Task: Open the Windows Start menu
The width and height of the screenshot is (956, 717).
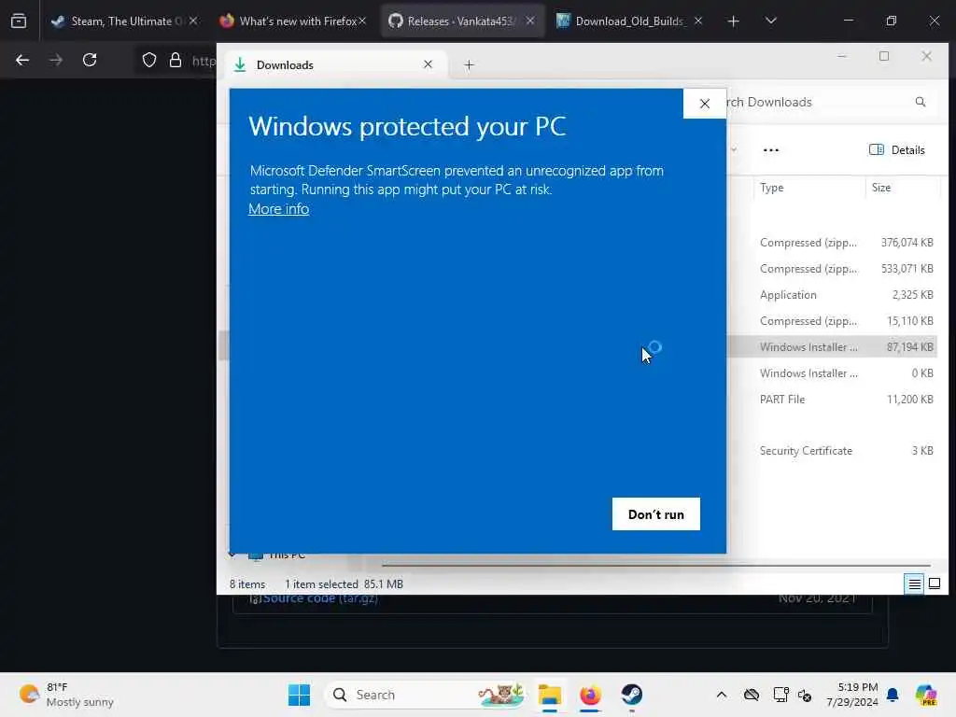Action: (x=299, y=695)
